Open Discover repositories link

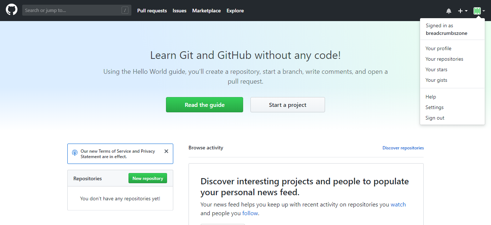[403, 148]
